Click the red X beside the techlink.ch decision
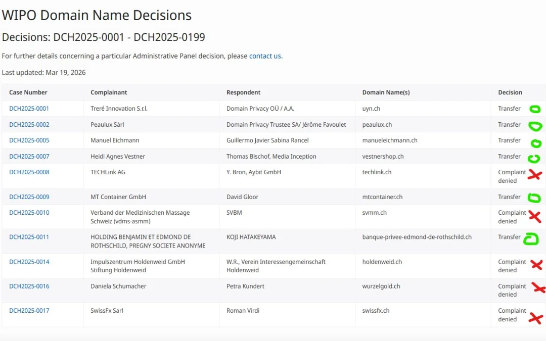Screen dimensions: 546x341 point(534,175)
